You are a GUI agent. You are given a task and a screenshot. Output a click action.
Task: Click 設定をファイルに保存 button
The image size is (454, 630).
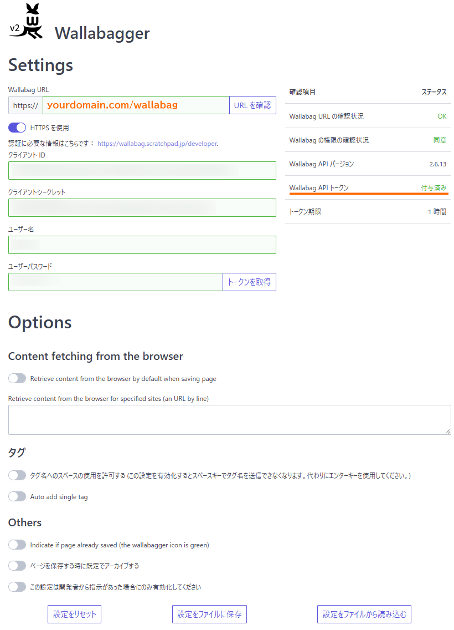[209, 614]
